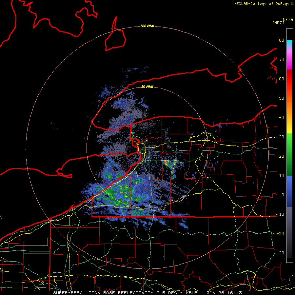
Task: Click the green segment of the color bar
Action: (289, 155)
